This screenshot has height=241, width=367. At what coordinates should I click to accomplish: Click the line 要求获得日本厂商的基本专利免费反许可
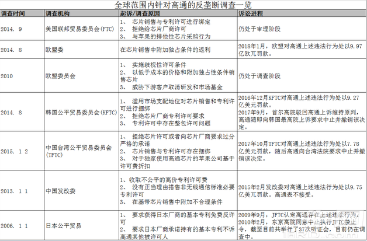tap(178, 219)
